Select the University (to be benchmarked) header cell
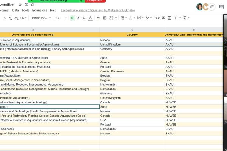The image size is (227, 151). point(50,35)
